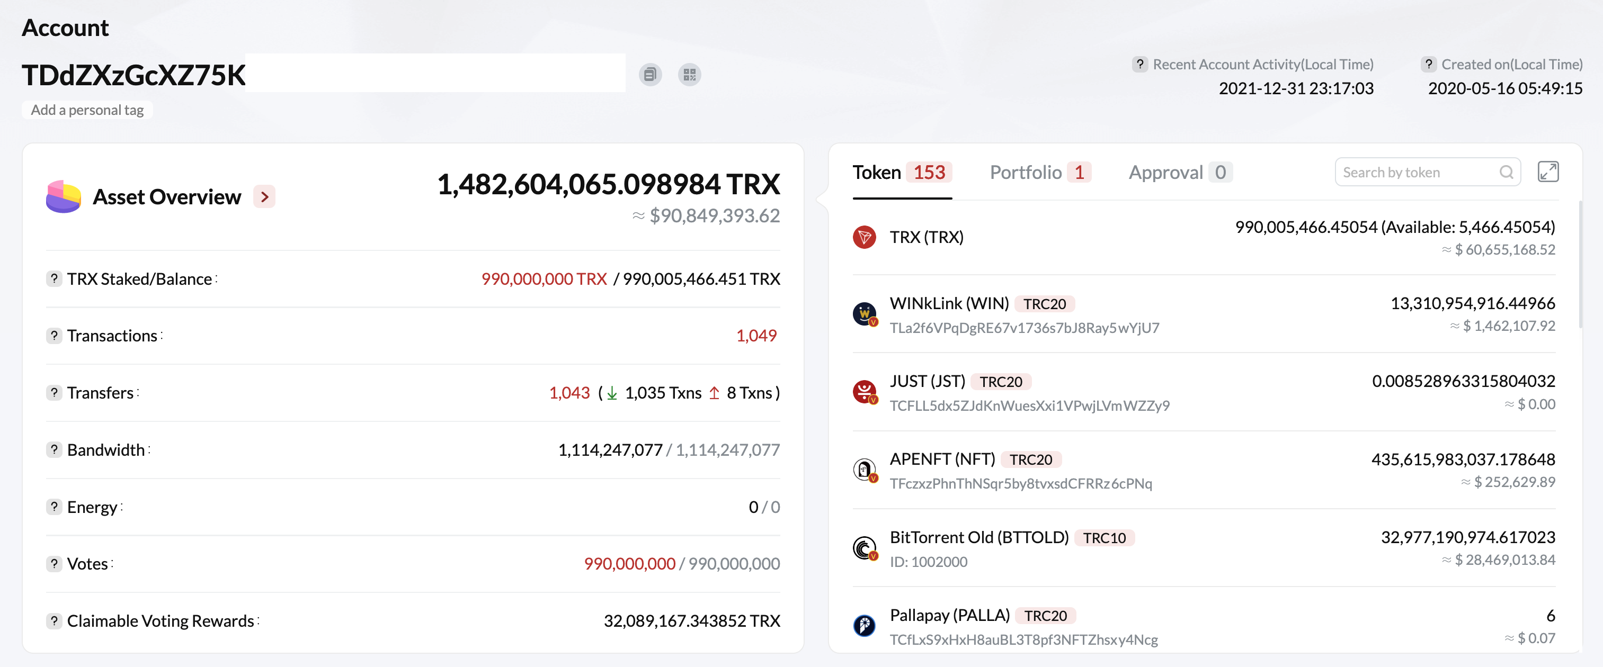Click the account address TDdZXzGcXZ75K
The image size is (1603, 667).
tap(134, 75)
